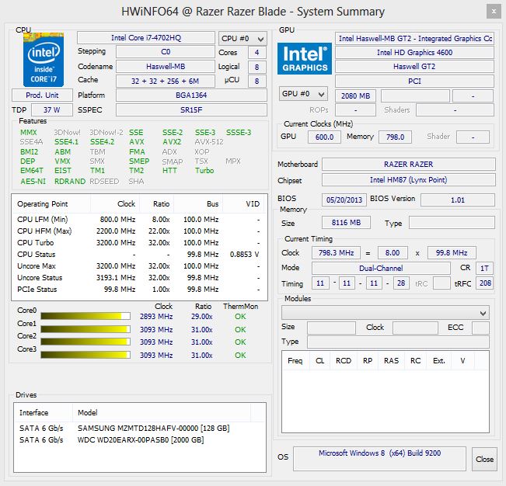This screenshot has width=506, height=486.
Task: Click the Core1 usage bar
Action: click(85, 329)
